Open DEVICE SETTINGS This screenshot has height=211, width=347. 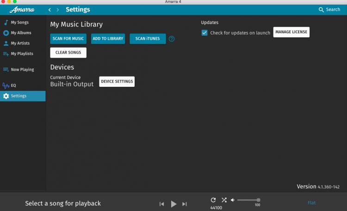pos(117,82)
